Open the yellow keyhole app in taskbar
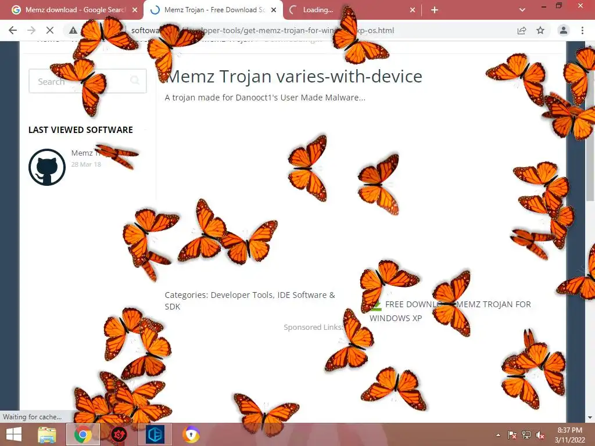 tap(191, 434)
